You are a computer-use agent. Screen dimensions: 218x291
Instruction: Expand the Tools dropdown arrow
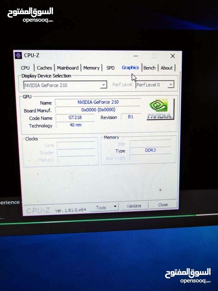click(x=115, y=206)
